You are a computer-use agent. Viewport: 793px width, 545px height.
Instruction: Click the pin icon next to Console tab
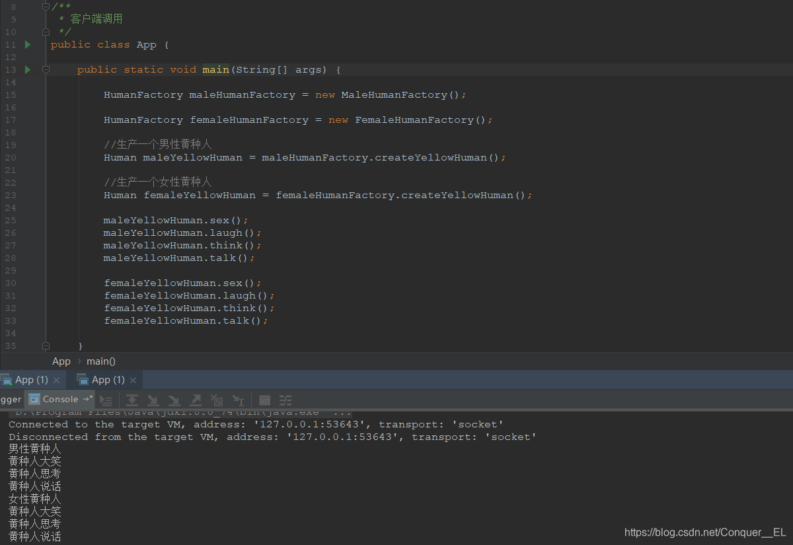pos(88,399)
